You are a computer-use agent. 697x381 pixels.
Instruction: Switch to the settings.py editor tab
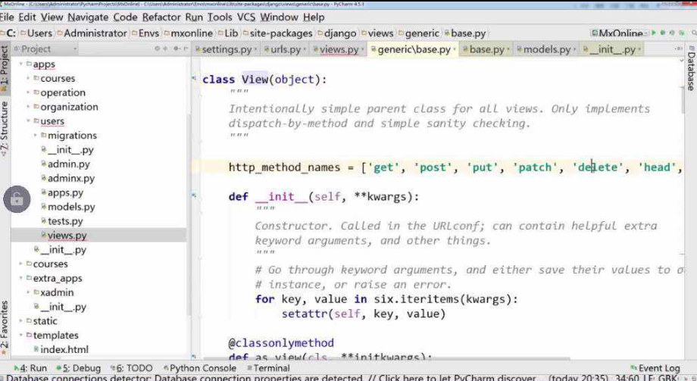pyautogui.click(x=227, y=49)
